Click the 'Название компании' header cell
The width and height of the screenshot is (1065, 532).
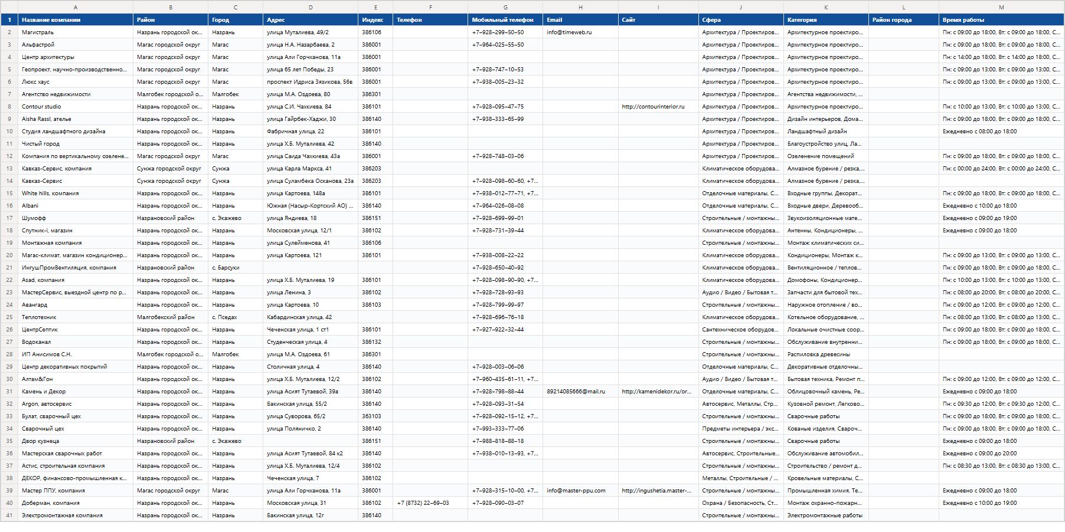(76, 19)
